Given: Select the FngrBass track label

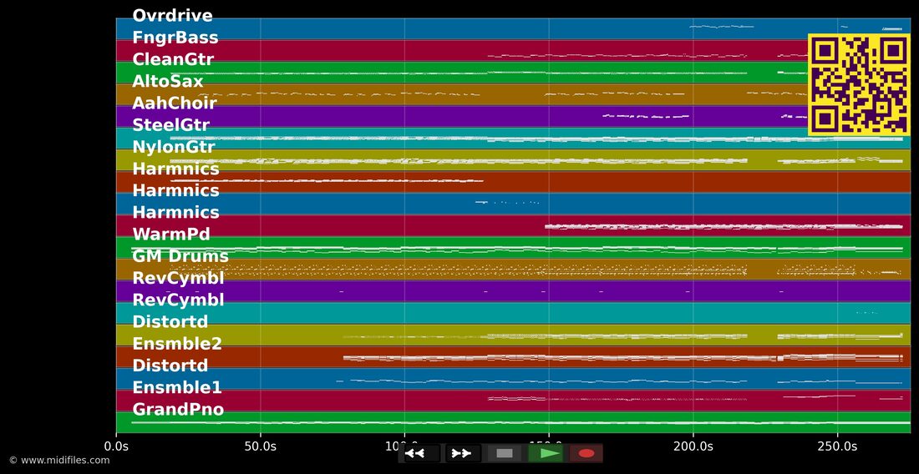Looking at the screenshot, I should coord(175,38).
